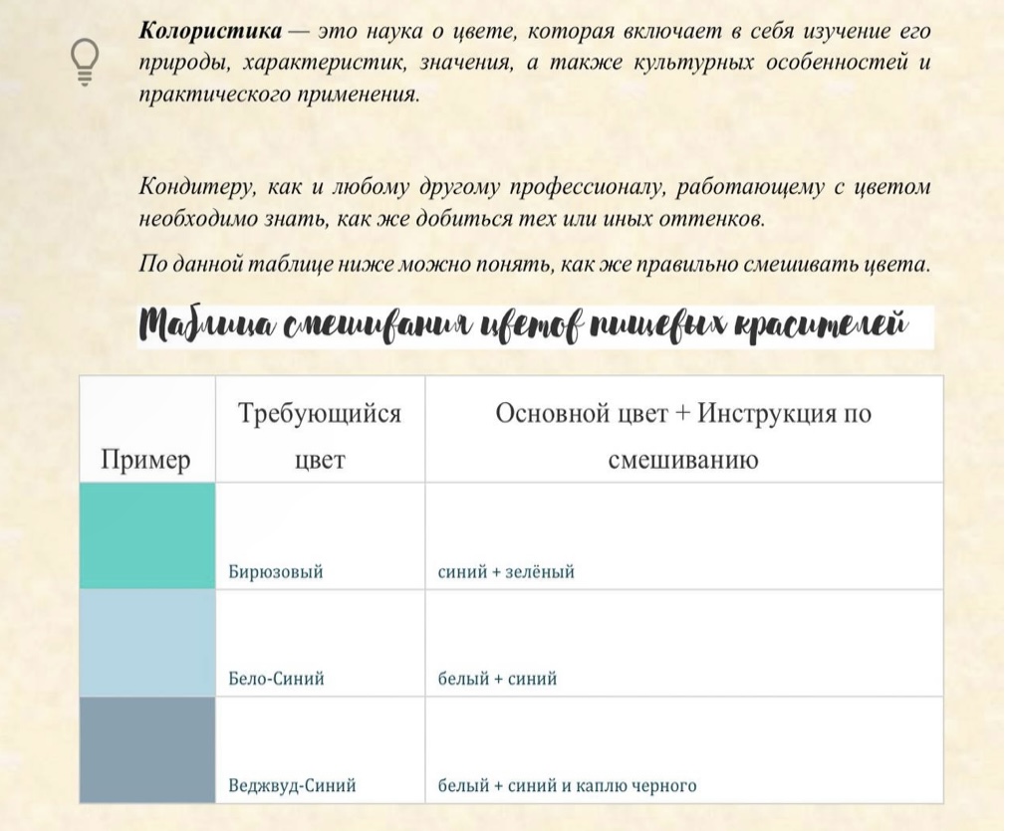Click the синий + зелёный mixing instruction
Screen dimensions: 1011x831
[x=506, y=571]
